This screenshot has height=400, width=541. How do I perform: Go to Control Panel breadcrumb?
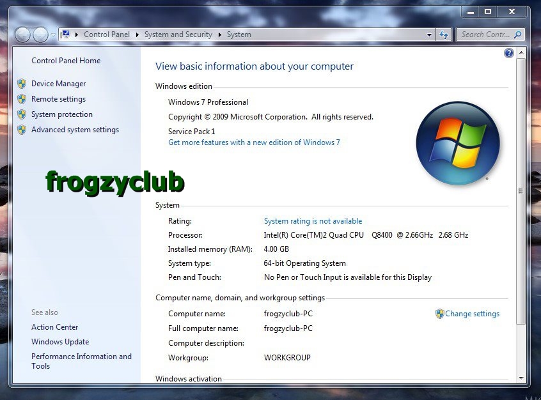click(x=107, y=35)
